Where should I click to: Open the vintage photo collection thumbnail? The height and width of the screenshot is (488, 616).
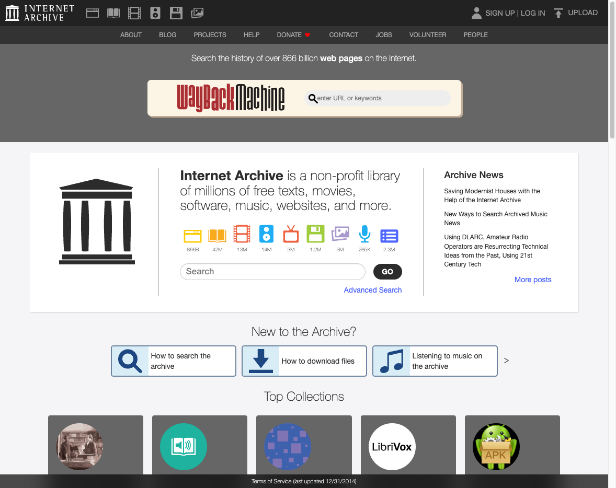pyautogui.click(x=80, y=447)
